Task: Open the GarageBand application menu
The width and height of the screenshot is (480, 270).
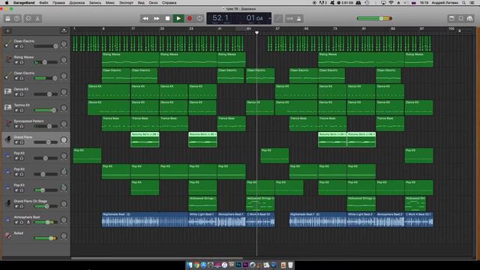Action: pos(24,3)
